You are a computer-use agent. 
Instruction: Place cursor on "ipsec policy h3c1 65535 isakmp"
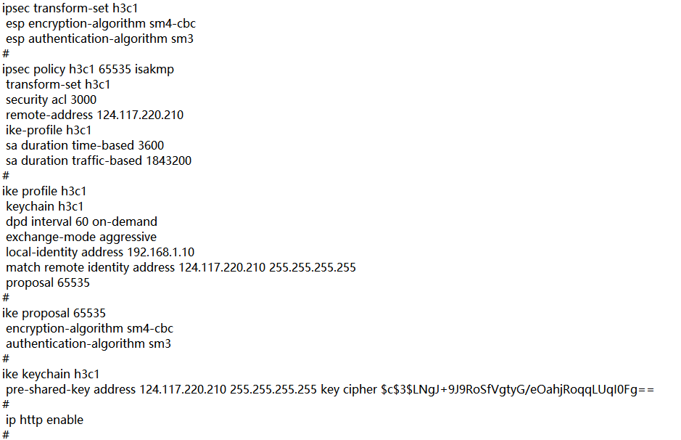(x=88, y=69)
